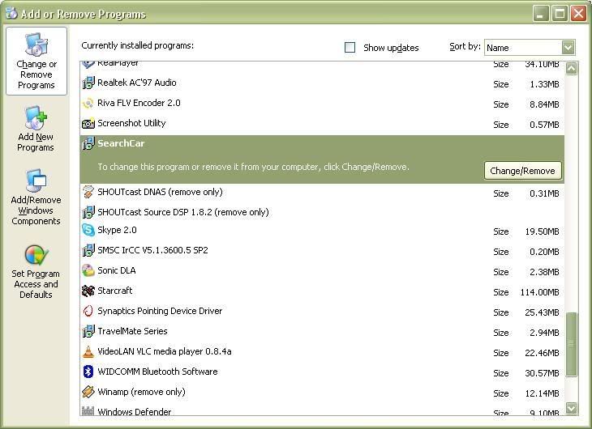Click the Synaptics Pointing Device icon
592x429 pixels.
point(88,311)
